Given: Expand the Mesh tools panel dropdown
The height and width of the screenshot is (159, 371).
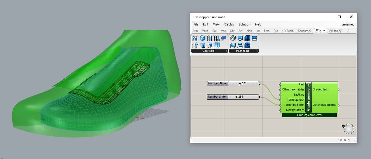Looking at the screenshot, I should [x=257, y=51].
